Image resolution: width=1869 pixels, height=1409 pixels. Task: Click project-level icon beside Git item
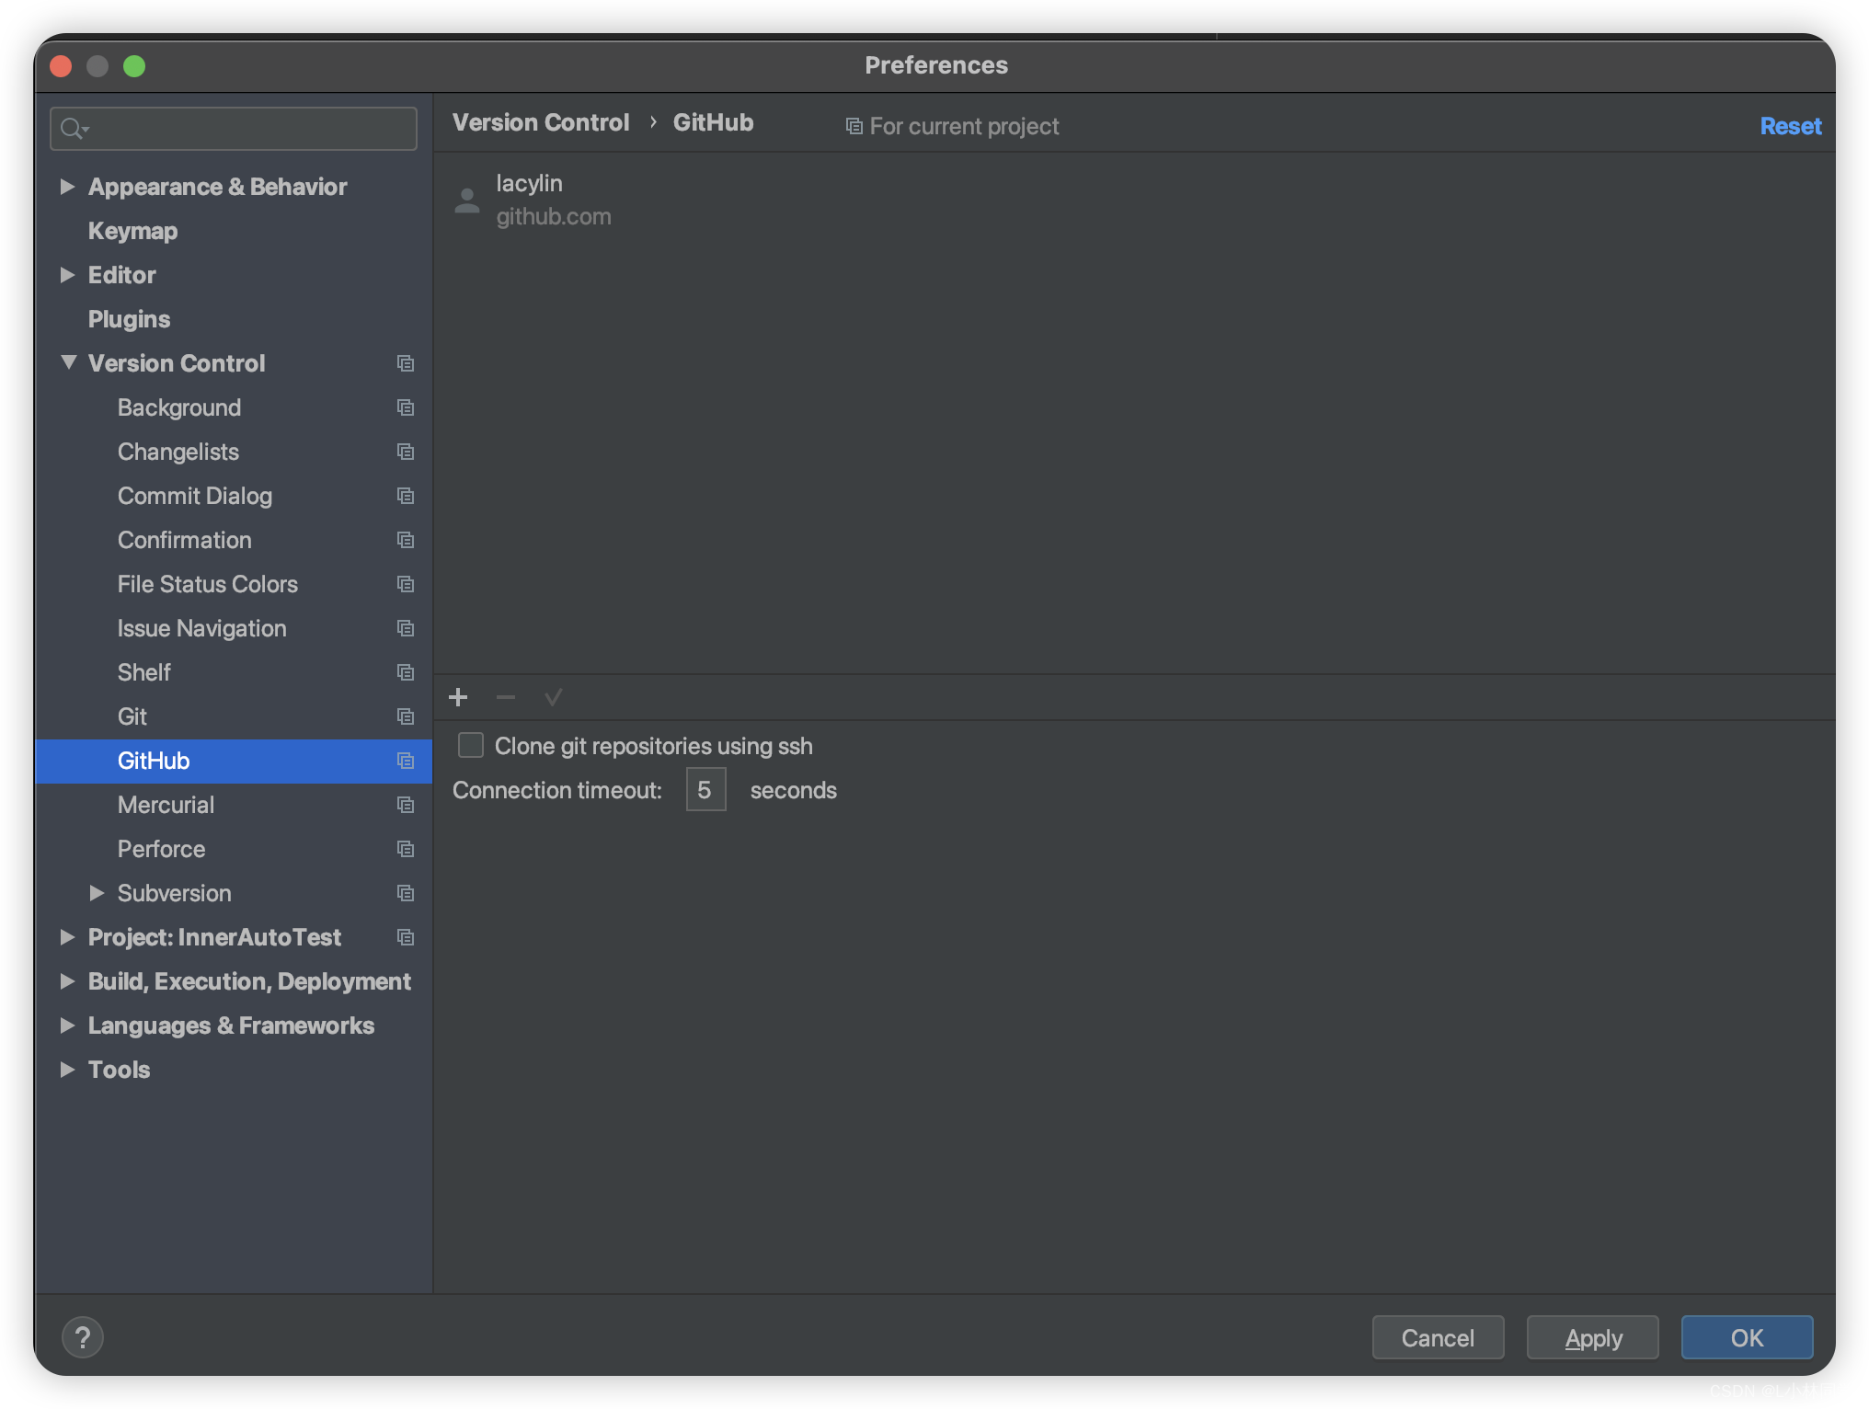tap(406, 716)
